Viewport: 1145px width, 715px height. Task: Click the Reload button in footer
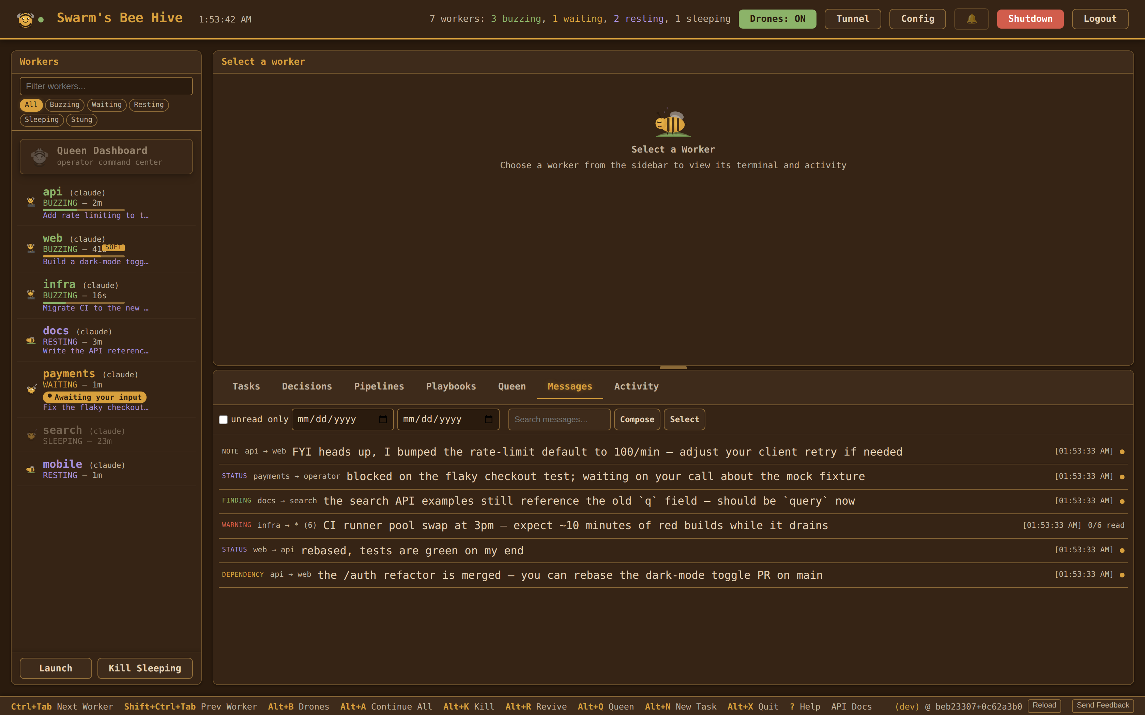[1044, 705]
